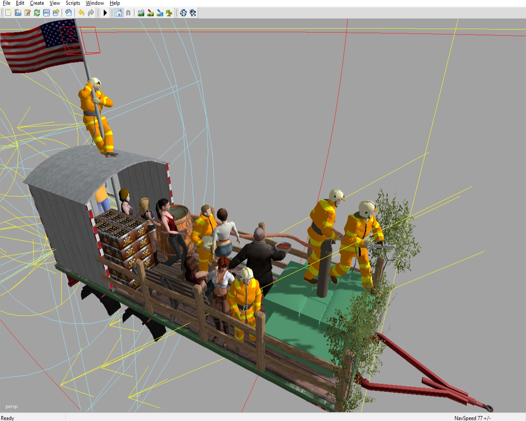Image resolution: width=526 pixels, height=421 pixels.
Task: Select the terrain paint brush with red pencil
Action: pyautogui.click(x=150, y=13)
